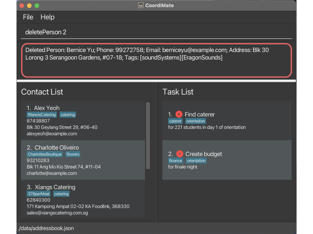Click the red incomplete icon on Create budget

[x=180, y=154]
